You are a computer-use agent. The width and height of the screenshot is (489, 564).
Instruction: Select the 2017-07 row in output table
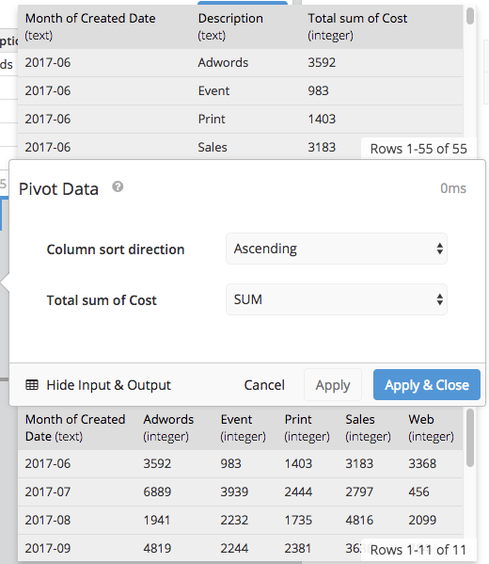coord(240,491)
